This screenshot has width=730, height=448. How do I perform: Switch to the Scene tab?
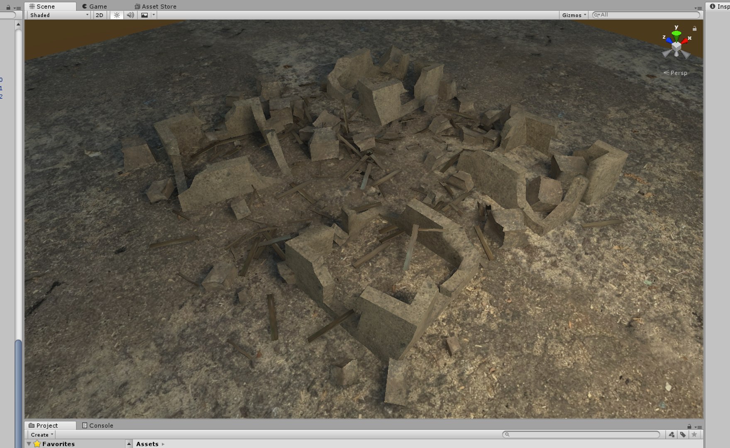coord(50,6)
